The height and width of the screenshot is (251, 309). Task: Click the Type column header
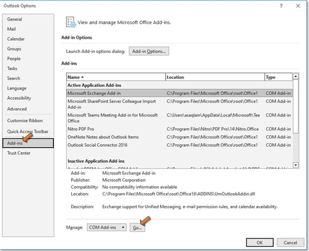pyautogui.click(x=279, y=77)
